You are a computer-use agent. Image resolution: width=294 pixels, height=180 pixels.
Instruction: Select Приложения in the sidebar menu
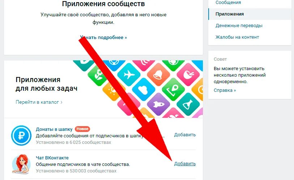(x=230, y=14)
